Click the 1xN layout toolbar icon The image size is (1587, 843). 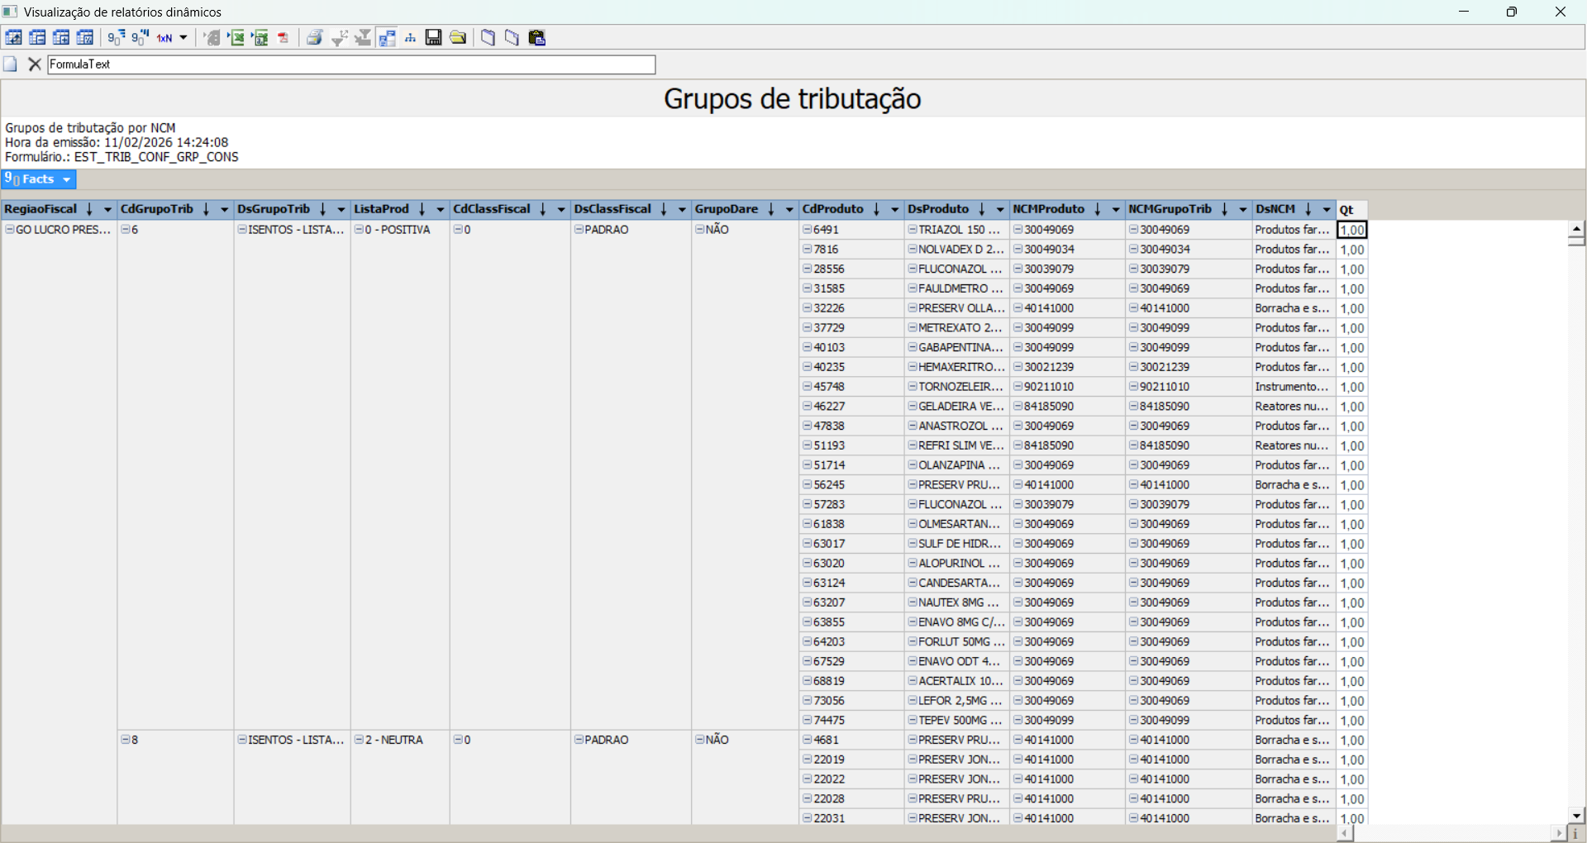click(x=165, y=38)
